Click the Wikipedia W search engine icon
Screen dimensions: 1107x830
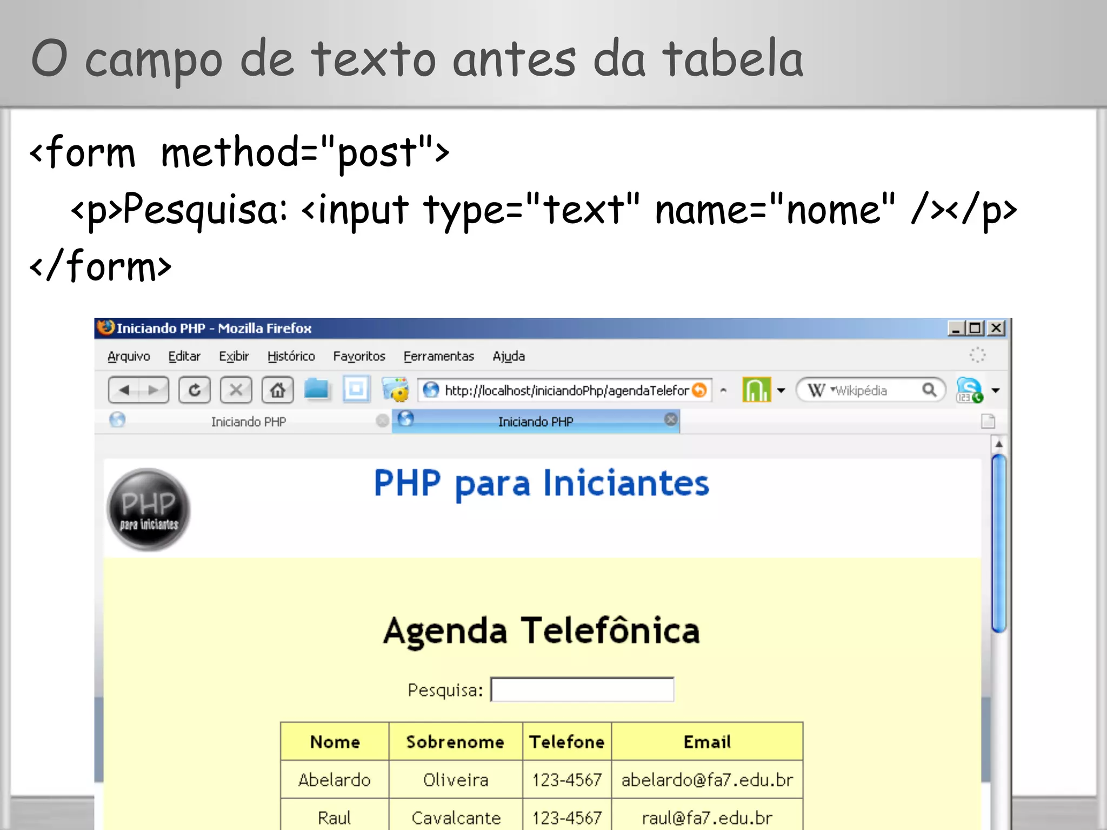tap(816, 390)
